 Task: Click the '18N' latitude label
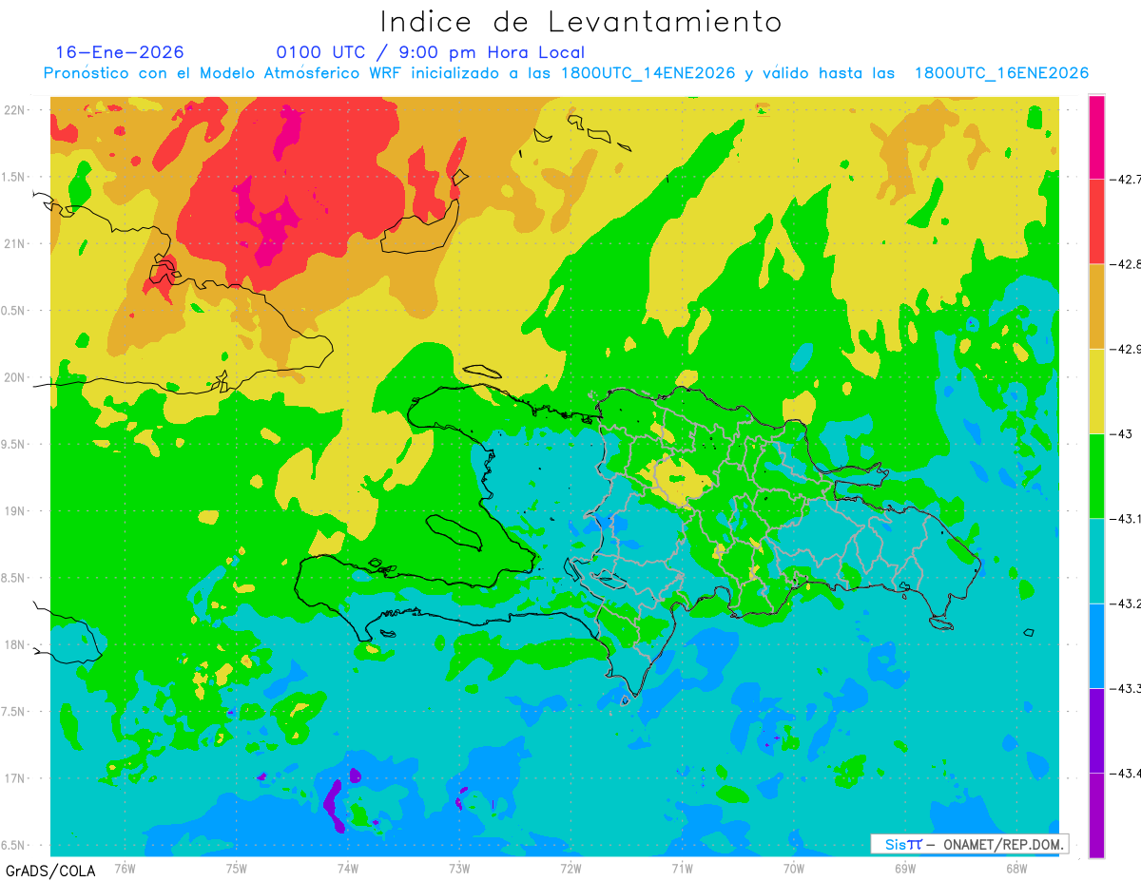coord(15,644)
